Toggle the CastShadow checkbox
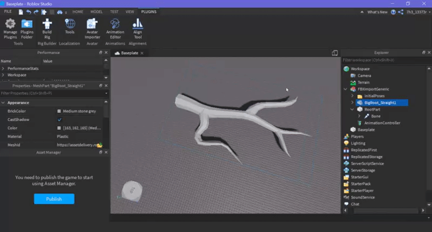The image size is (432, 232). (x=59, y=119)
